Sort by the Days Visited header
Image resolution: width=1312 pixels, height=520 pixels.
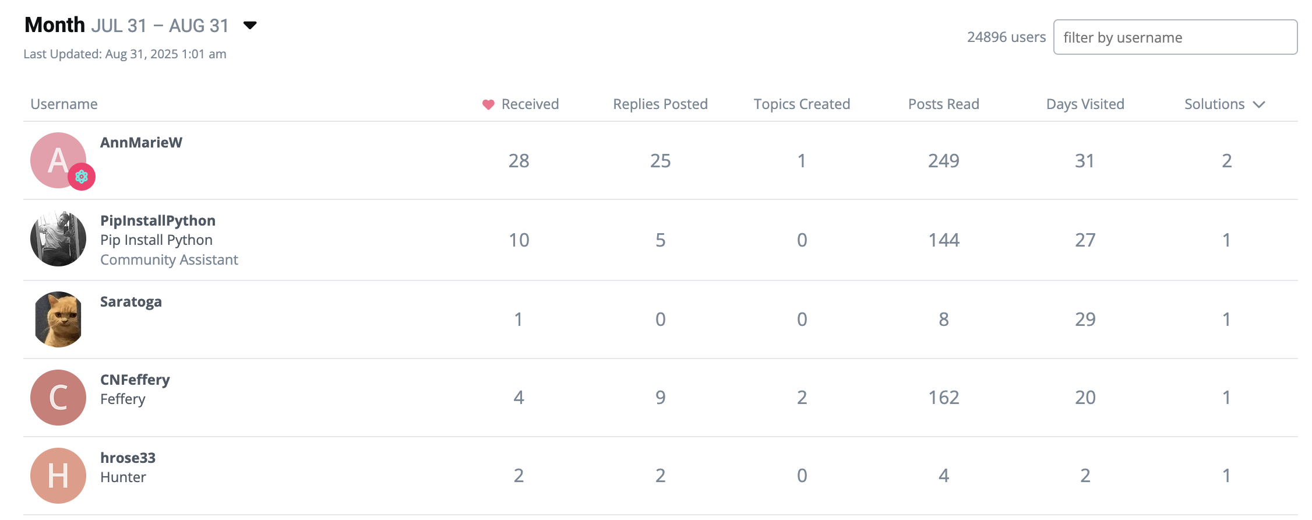[1085, 104]
